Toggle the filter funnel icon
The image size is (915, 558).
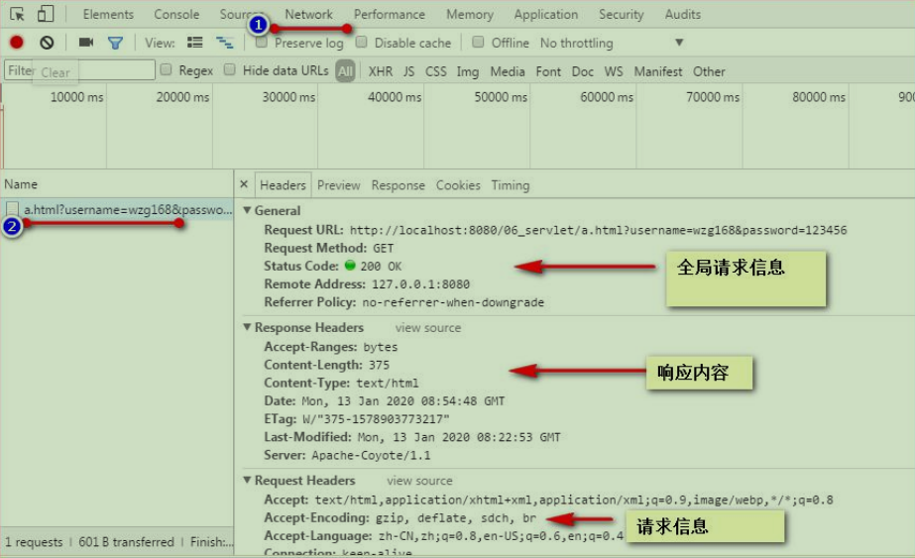115,43
